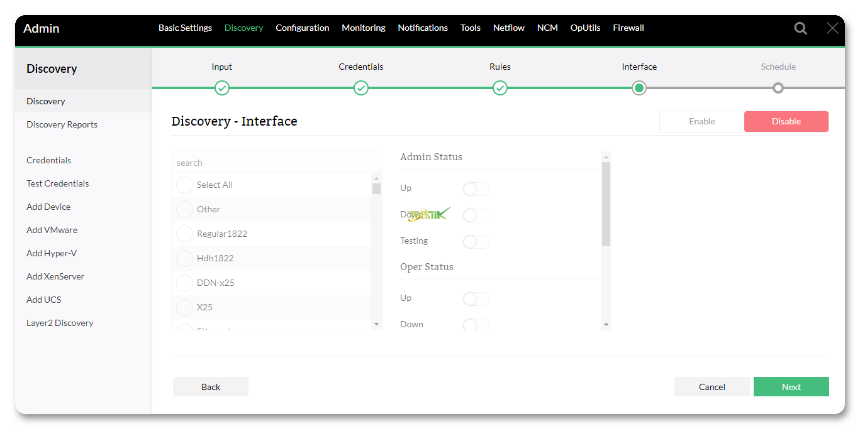The image size is (860, 429).
Task: Click the Interface step circle indicator
Action: pyautogui.click(x=639, y=88)
